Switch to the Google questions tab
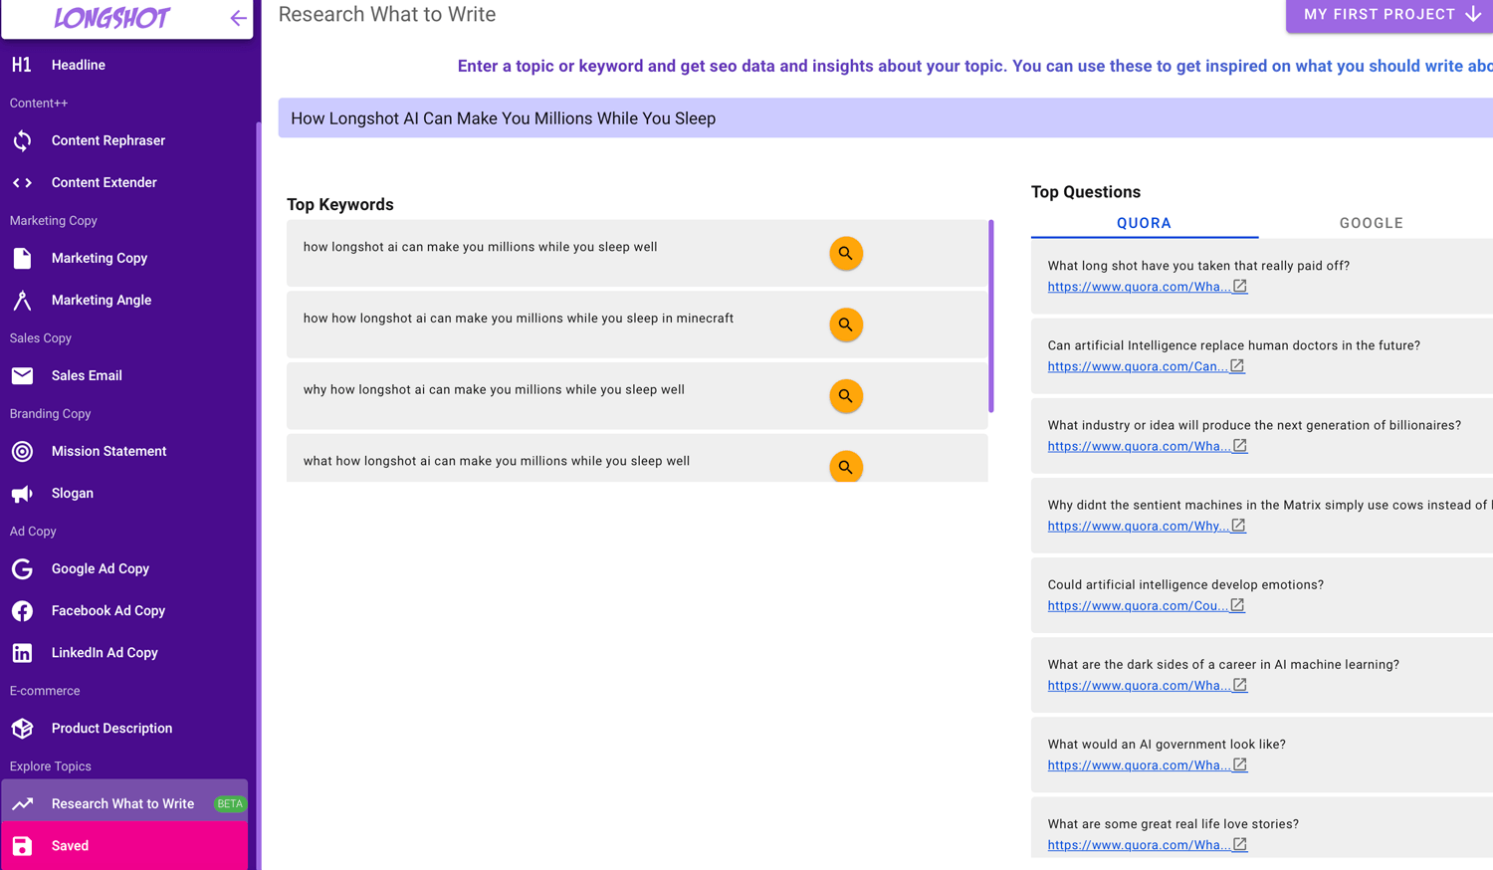 1371,223
